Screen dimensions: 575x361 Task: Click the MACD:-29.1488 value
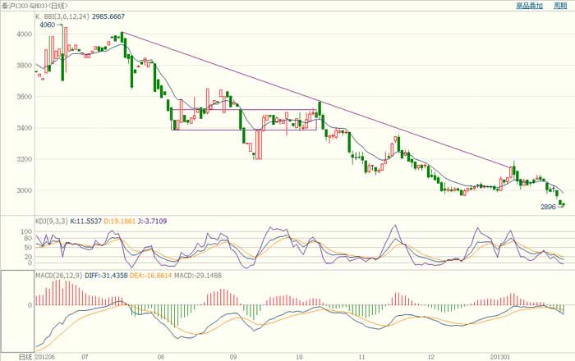pos(198,276)
